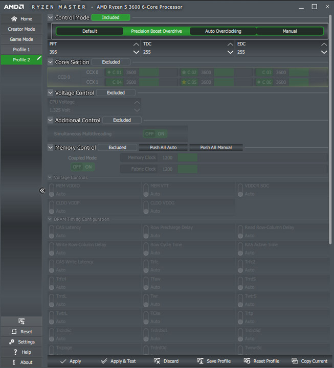Toggle Additional Control Excluded button
Screen dimensions: 334x368
click(122, 120)
